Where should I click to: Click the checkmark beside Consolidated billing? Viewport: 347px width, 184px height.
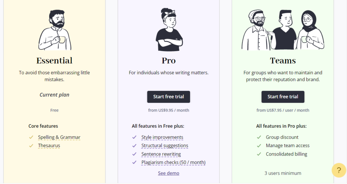click(259, 154)
